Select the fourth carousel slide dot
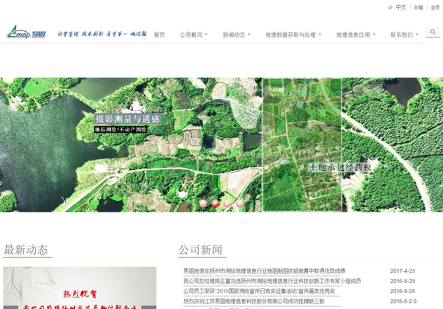443x309 pixels. tap(240, 204)
